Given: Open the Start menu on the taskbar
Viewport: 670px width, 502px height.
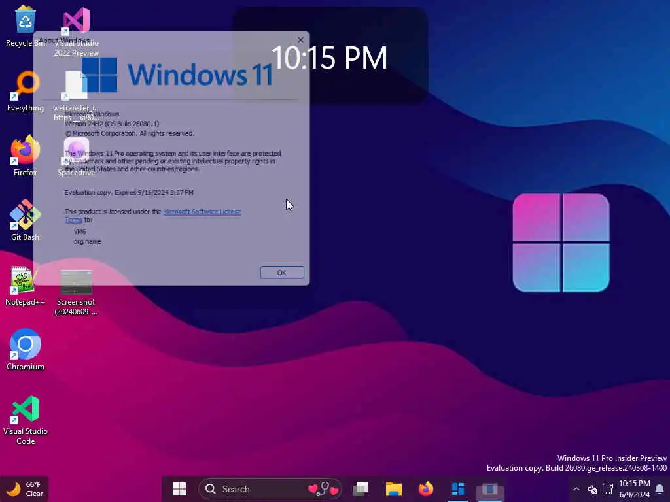Looking at the screenshot, I should 179,489.
